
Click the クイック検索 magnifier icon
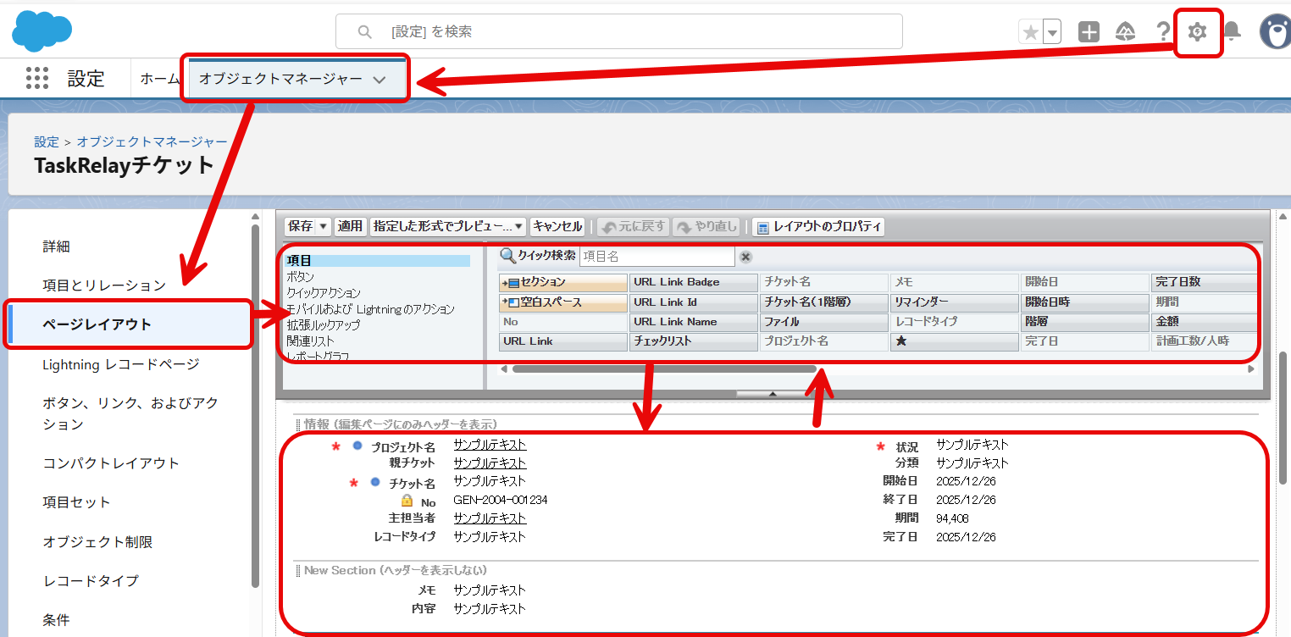pos(507,256)
